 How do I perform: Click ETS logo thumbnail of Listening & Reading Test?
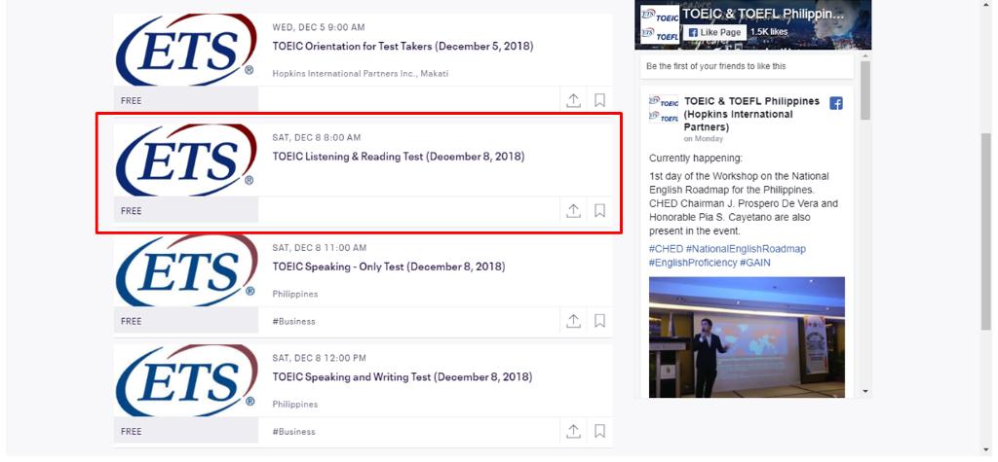(x=186, y=160)
